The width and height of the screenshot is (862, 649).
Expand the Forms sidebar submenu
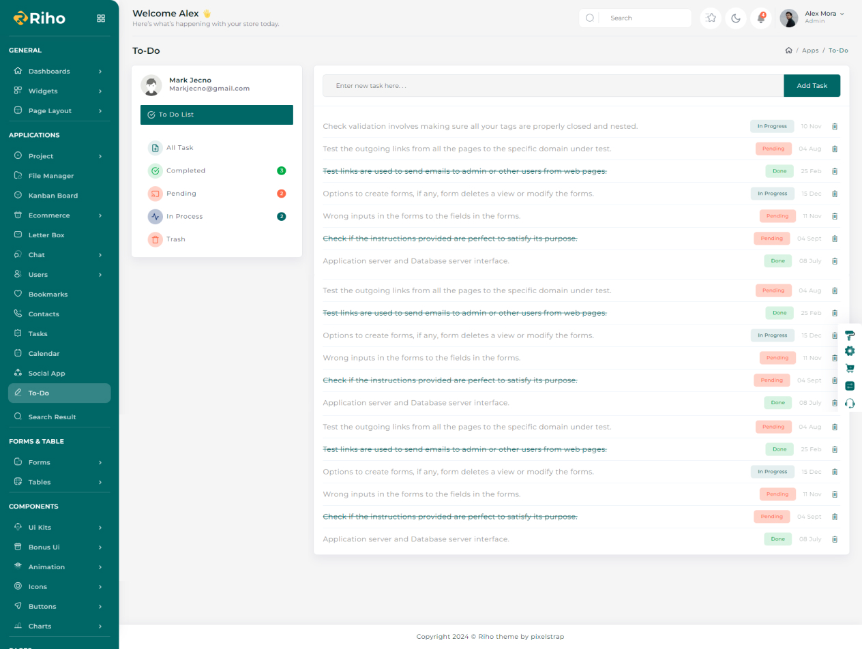click(x=59, y=462)
